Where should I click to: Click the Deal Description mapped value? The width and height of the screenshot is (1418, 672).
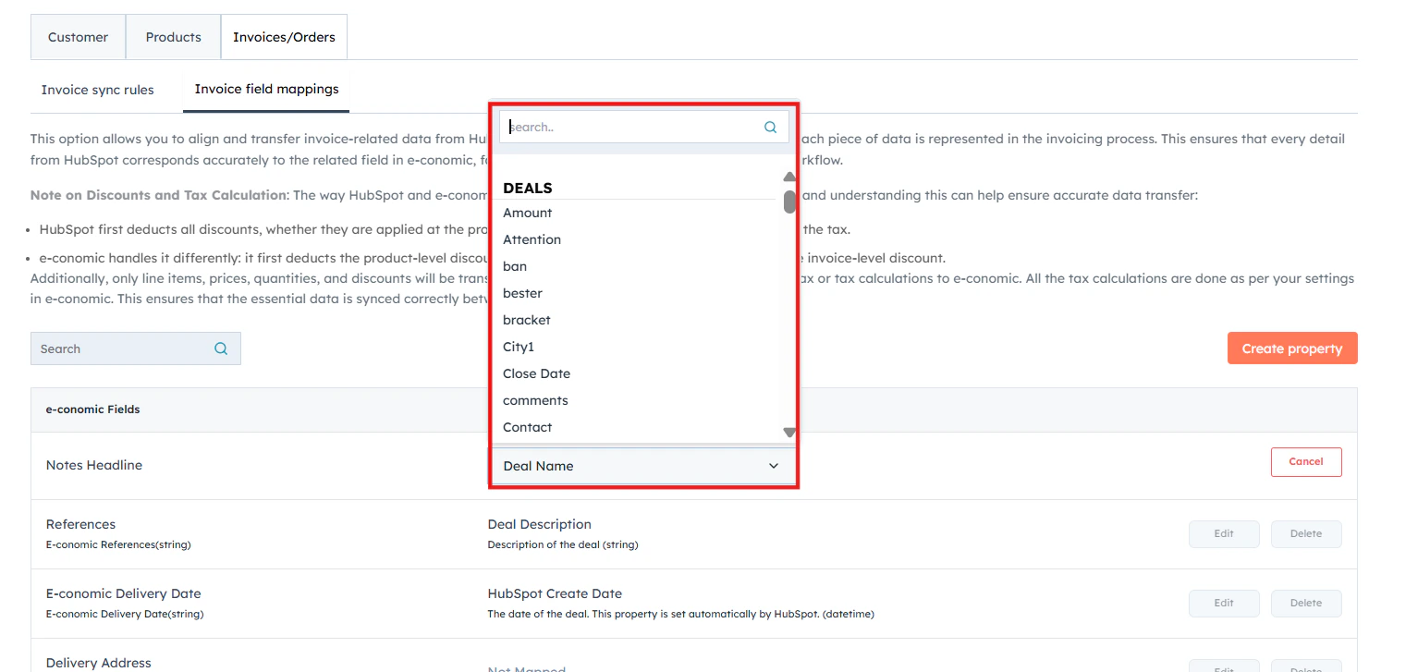coord(540,524)
